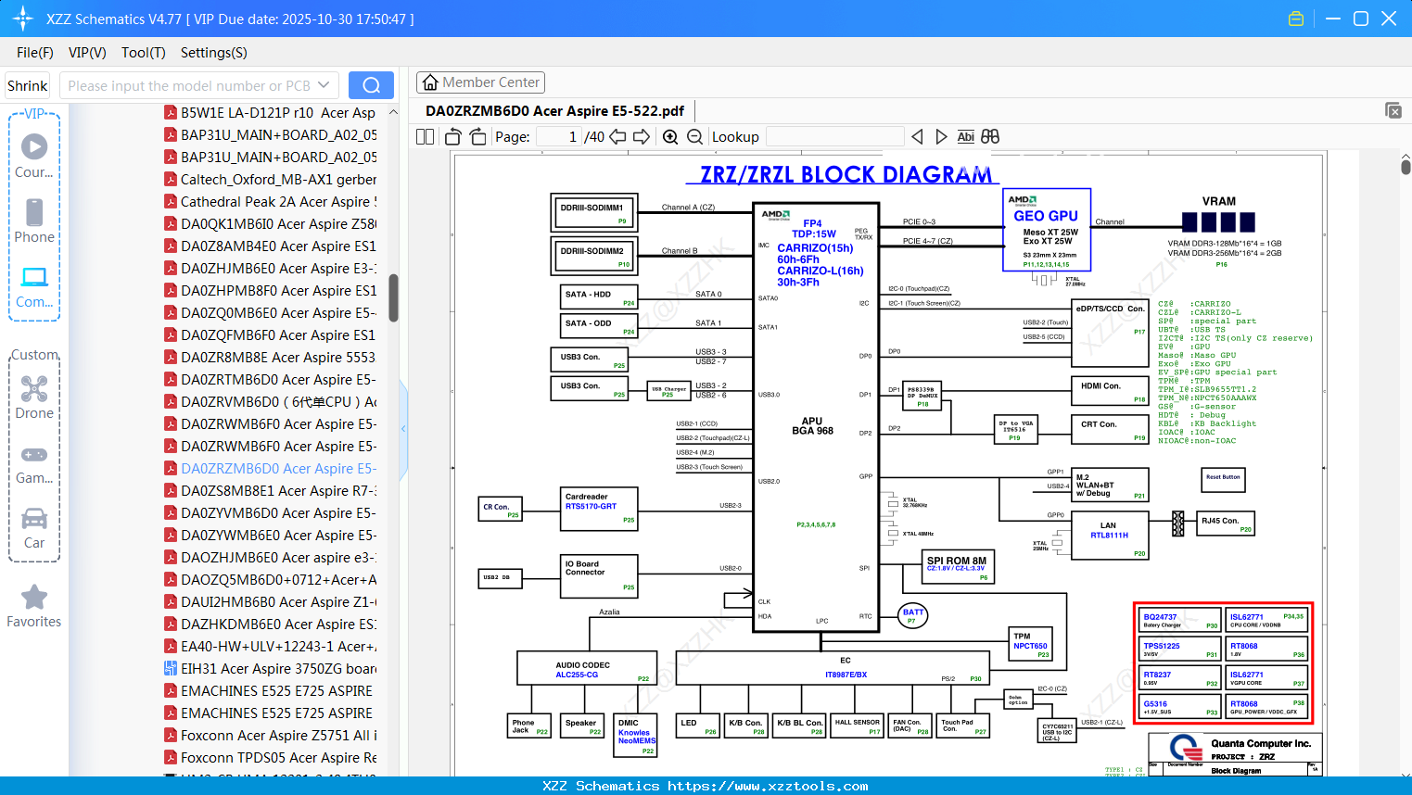Open the Settings(S) menu
This screenshot has width=1412, height=795.
214,53
